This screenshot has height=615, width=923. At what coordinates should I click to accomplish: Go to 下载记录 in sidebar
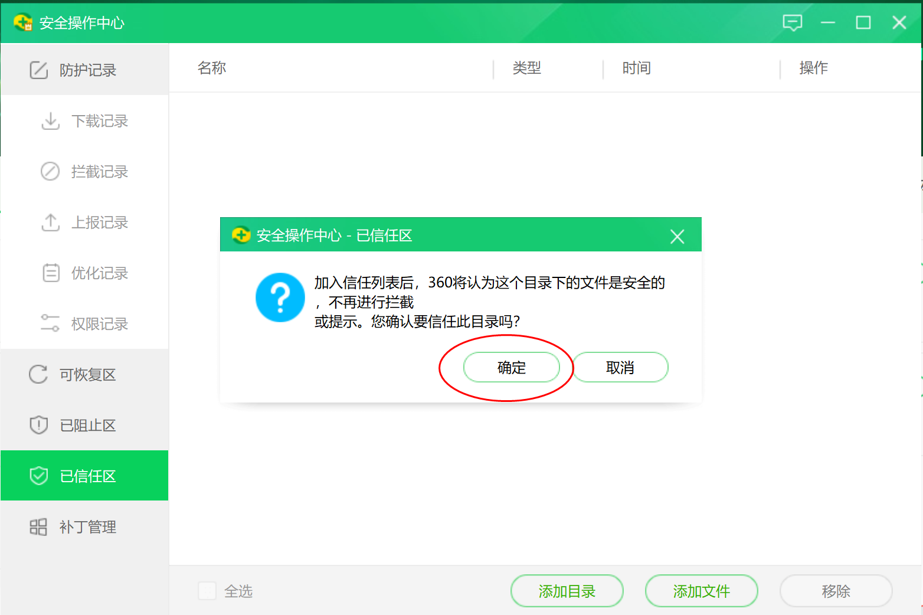[x=84, y=121]
